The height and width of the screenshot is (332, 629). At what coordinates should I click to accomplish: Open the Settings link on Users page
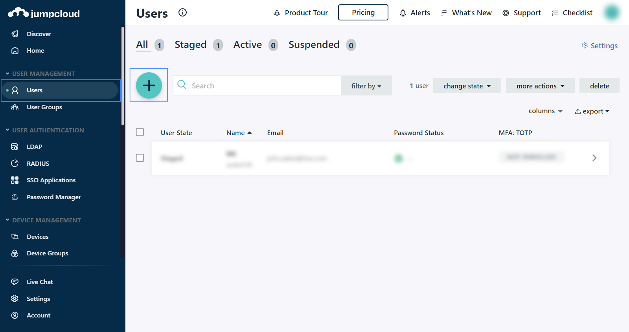point(600,46)
